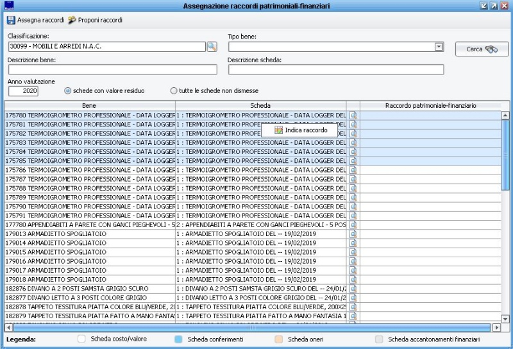
Task: Open document icon for Divano 182876 row
Action: [x=353, y=289]
